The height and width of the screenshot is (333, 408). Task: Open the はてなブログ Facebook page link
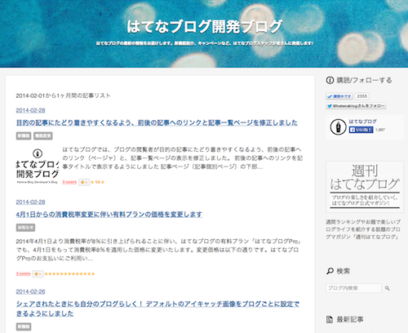click(x=362, y=122)
